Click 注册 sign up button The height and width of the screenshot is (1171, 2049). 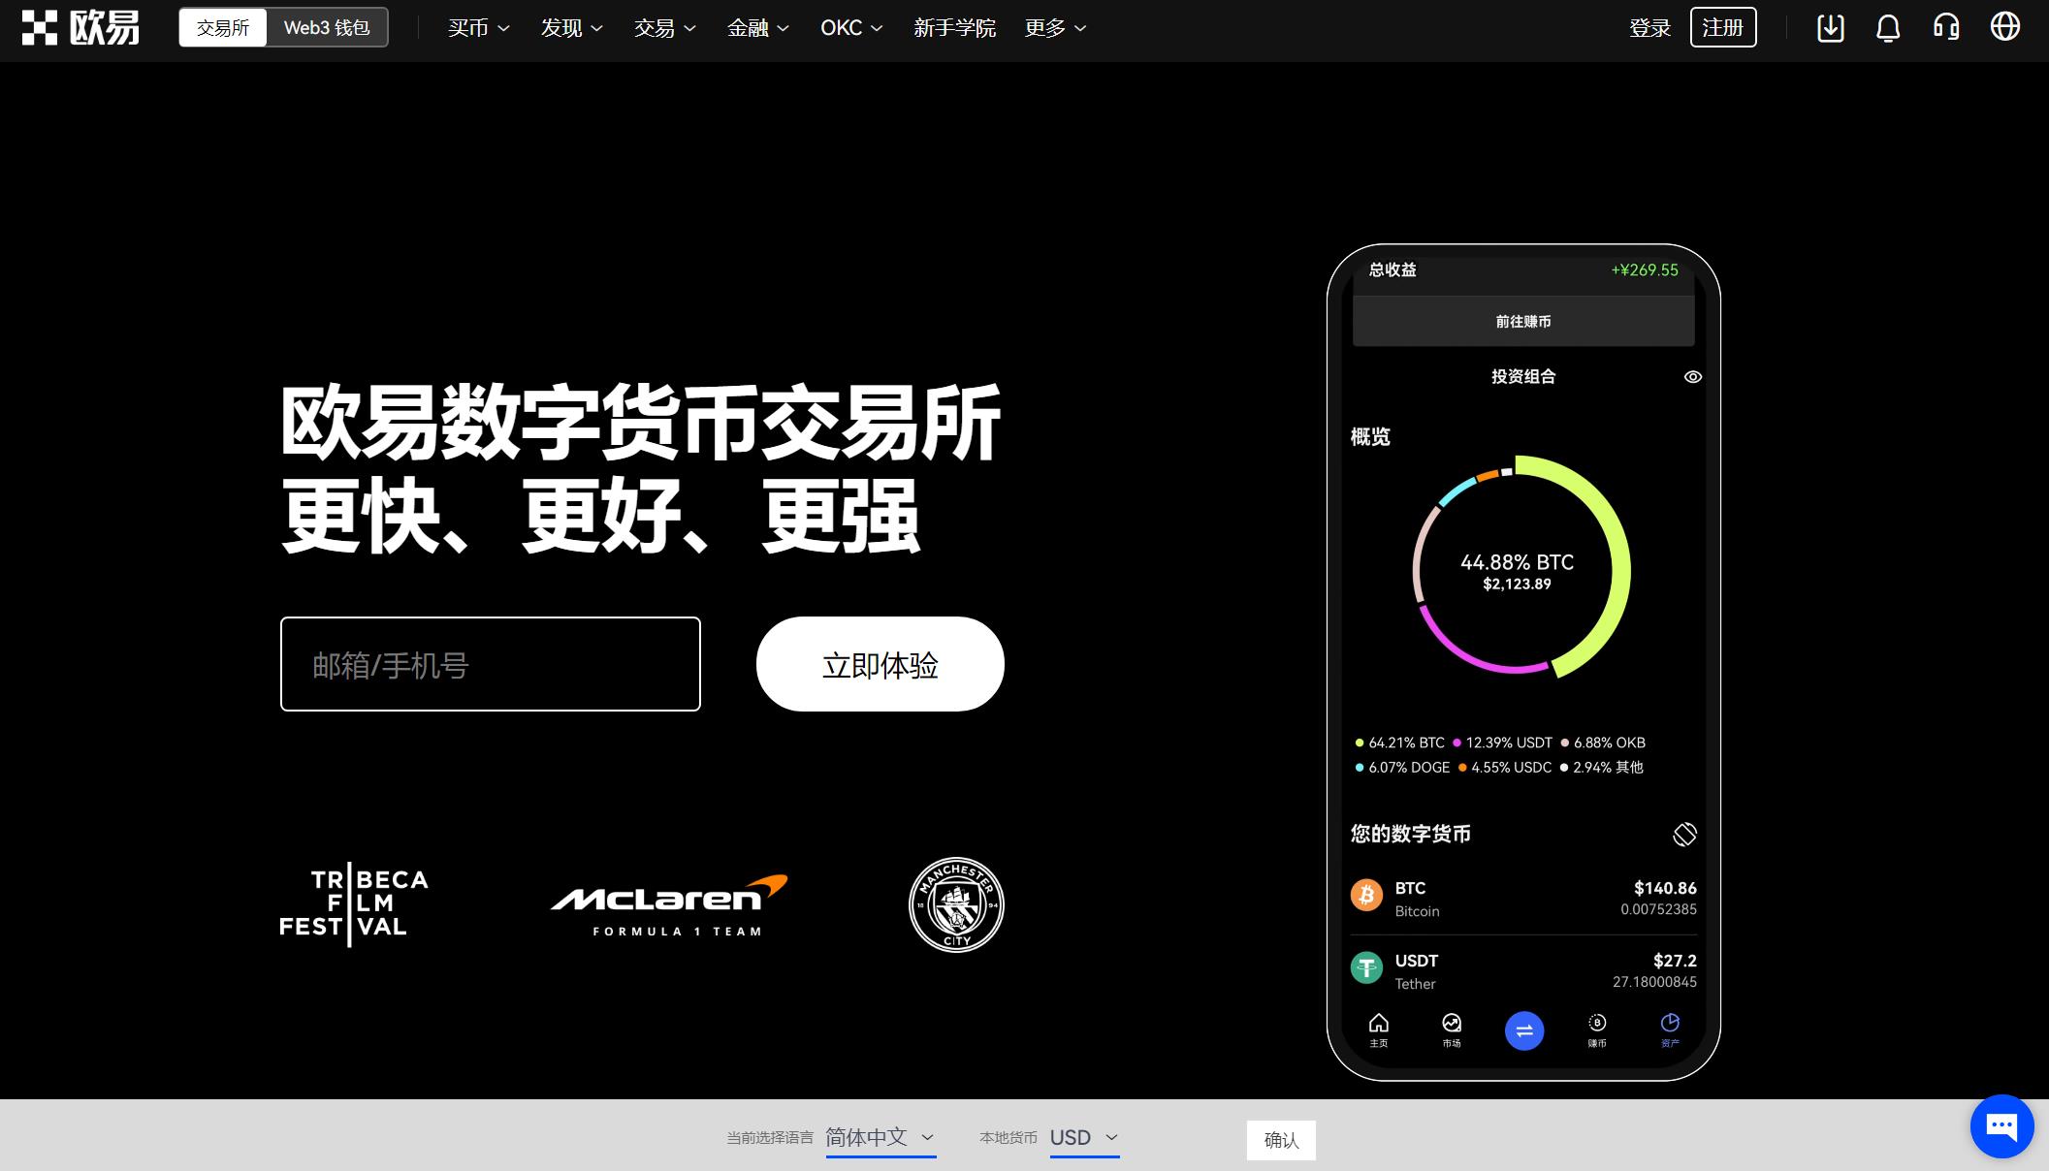coord(1724,27)
